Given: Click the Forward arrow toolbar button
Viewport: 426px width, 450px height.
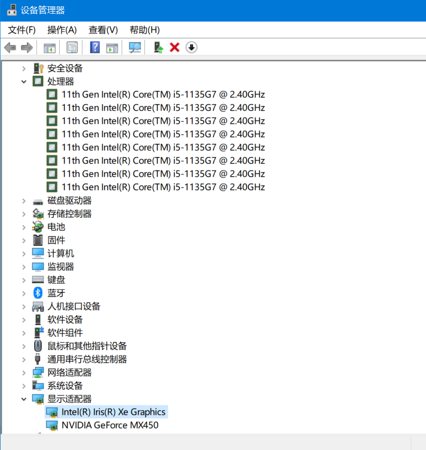Looking at the screenshot, I should click(x=27, y=47).
